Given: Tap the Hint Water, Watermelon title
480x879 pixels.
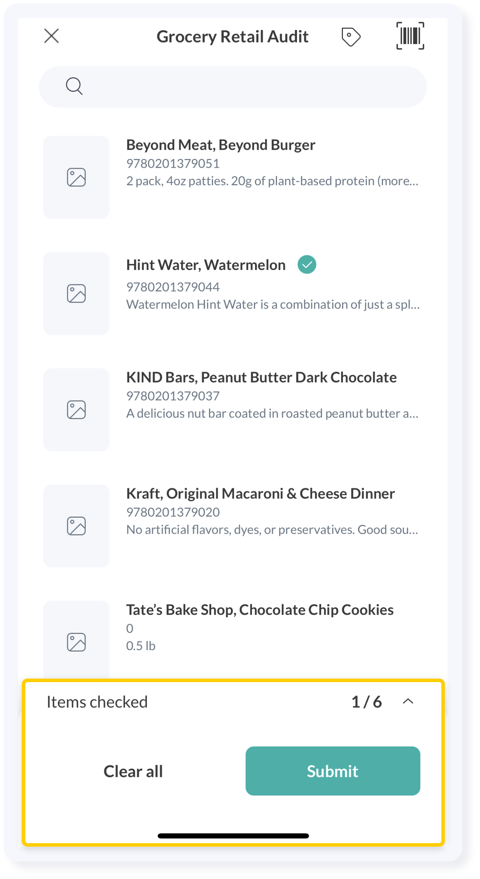Looking at the screenshot, I should coord(206,265).
